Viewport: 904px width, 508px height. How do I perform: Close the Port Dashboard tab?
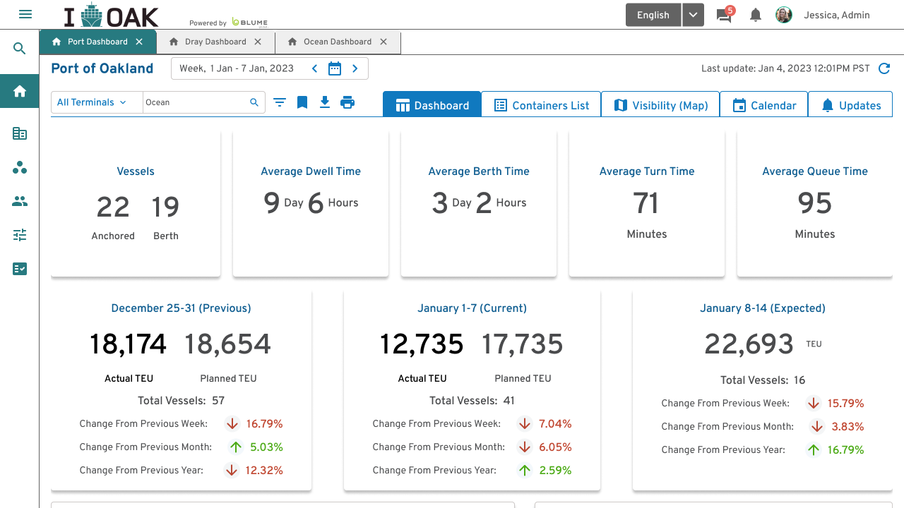pyautogui.click(x=139, y=42)
